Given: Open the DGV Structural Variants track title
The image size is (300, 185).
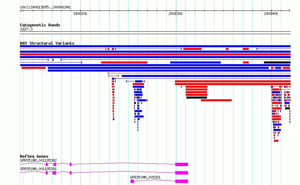Looking at the screenshot, I should pyautogui.click(x=47, y=43).
